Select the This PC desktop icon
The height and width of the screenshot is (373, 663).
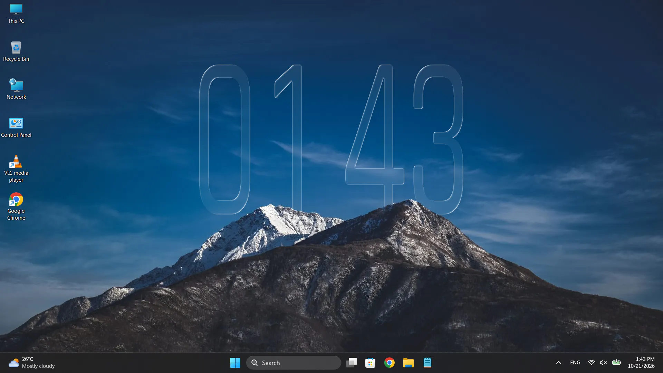pos(16,14)
